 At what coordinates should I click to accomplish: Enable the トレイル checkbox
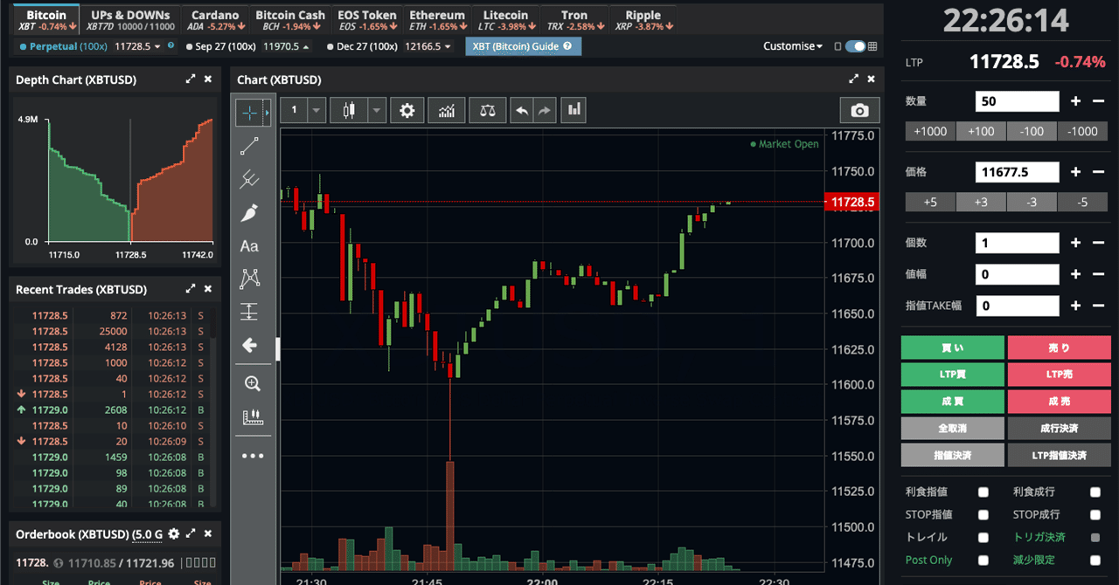pos(983,538)
